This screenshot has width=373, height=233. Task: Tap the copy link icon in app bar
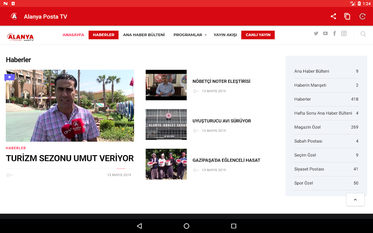pos(347,17)
